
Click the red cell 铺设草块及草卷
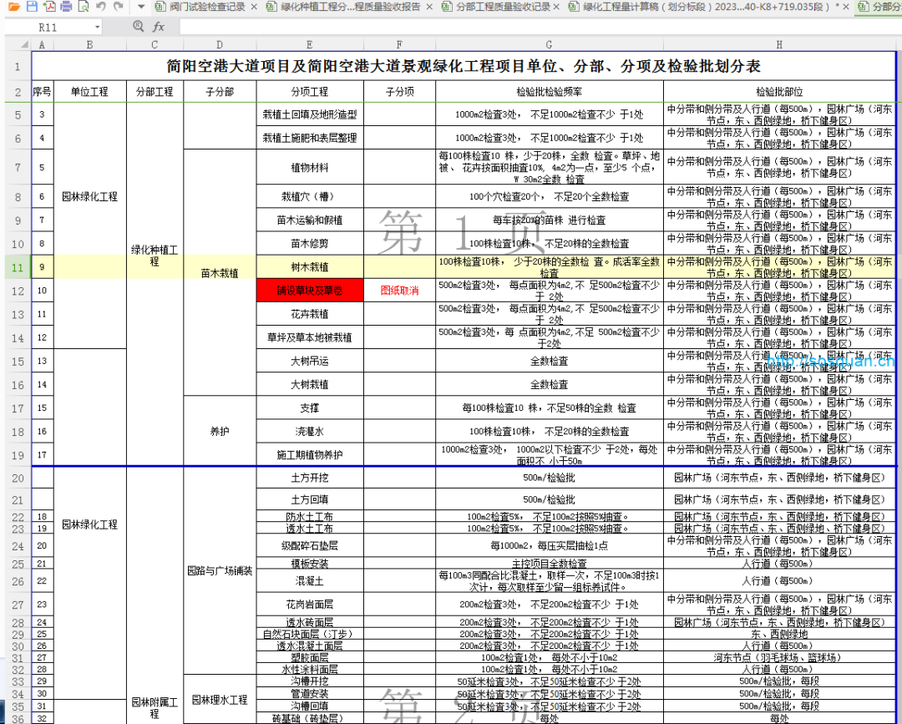(x=310, y=291)
